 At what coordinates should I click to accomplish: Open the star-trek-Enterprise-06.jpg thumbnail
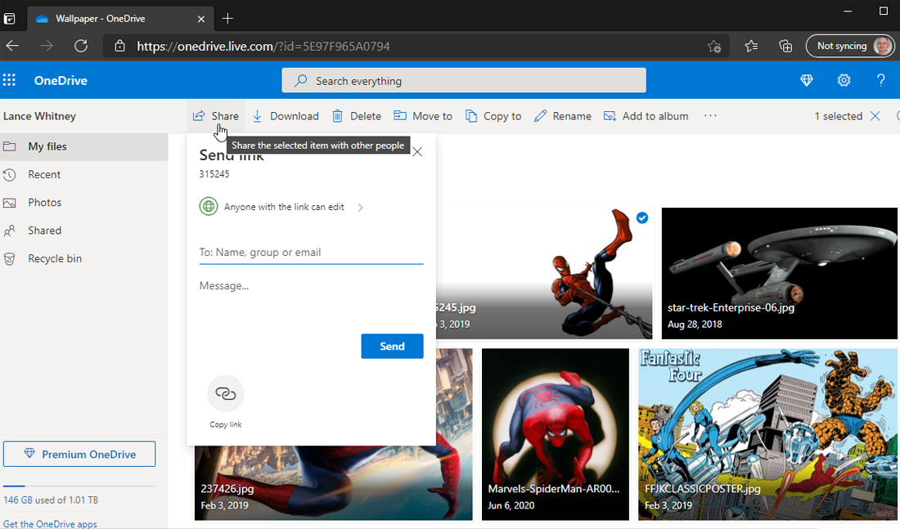pos(780,273)
